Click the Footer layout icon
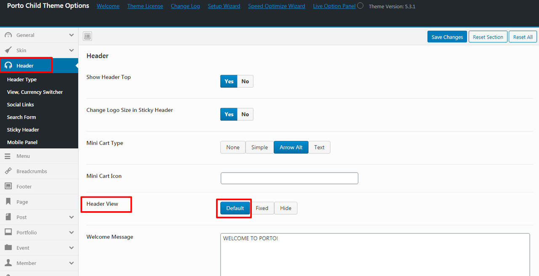Viewport: 539px width, 276px height. [x=8, y=186]
